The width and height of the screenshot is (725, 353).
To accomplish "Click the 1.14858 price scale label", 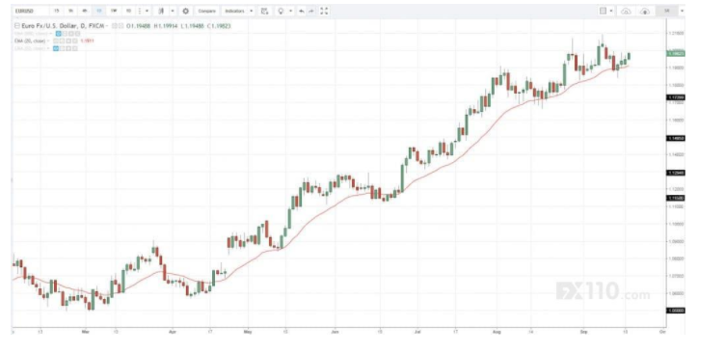I will (x=676, y=138).
